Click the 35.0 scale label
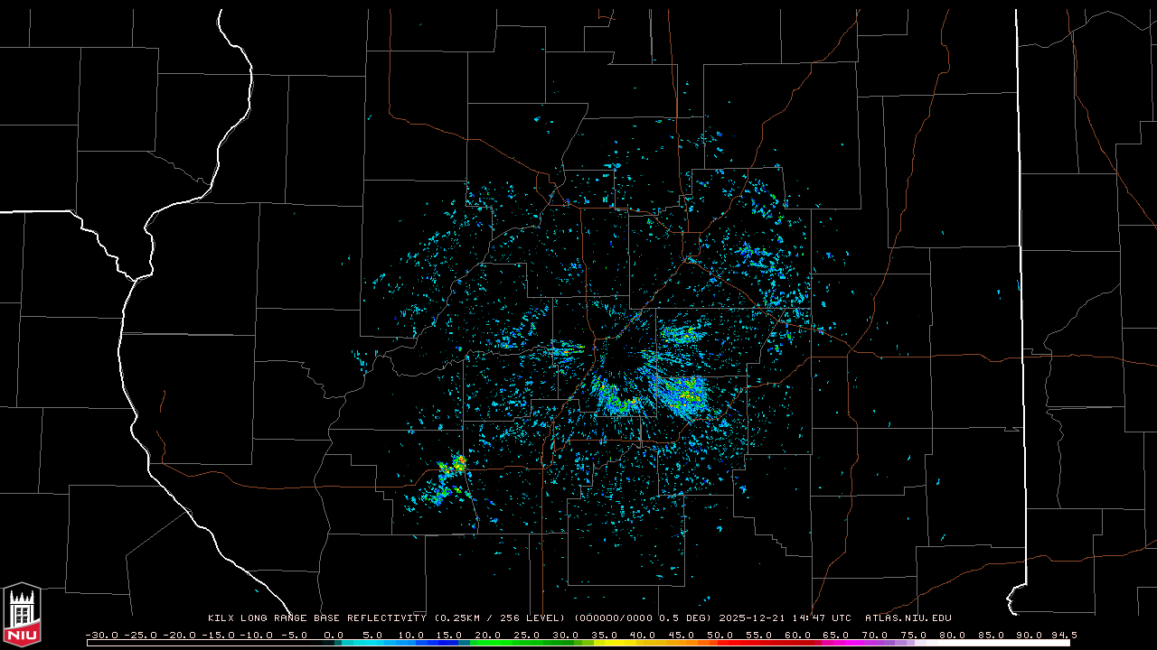The image size is (1157, 650). click(604, 635)
